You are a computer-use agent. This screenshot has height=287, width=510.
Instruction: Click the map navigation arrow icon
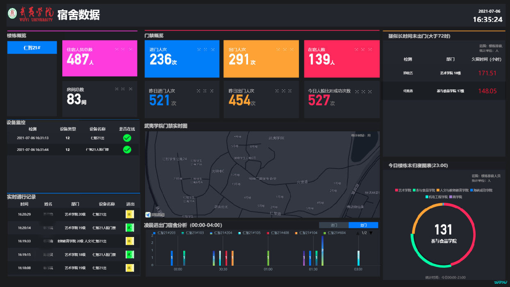coord(148,214)
